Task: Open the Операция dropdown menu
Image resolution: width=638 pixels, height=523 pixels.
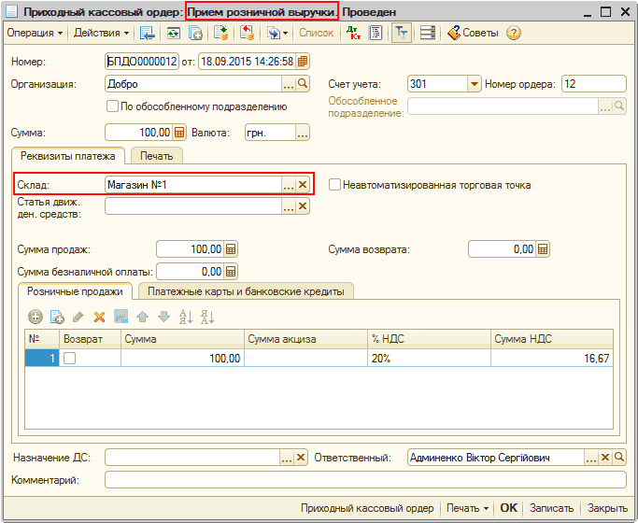Action: coord(35,33)
